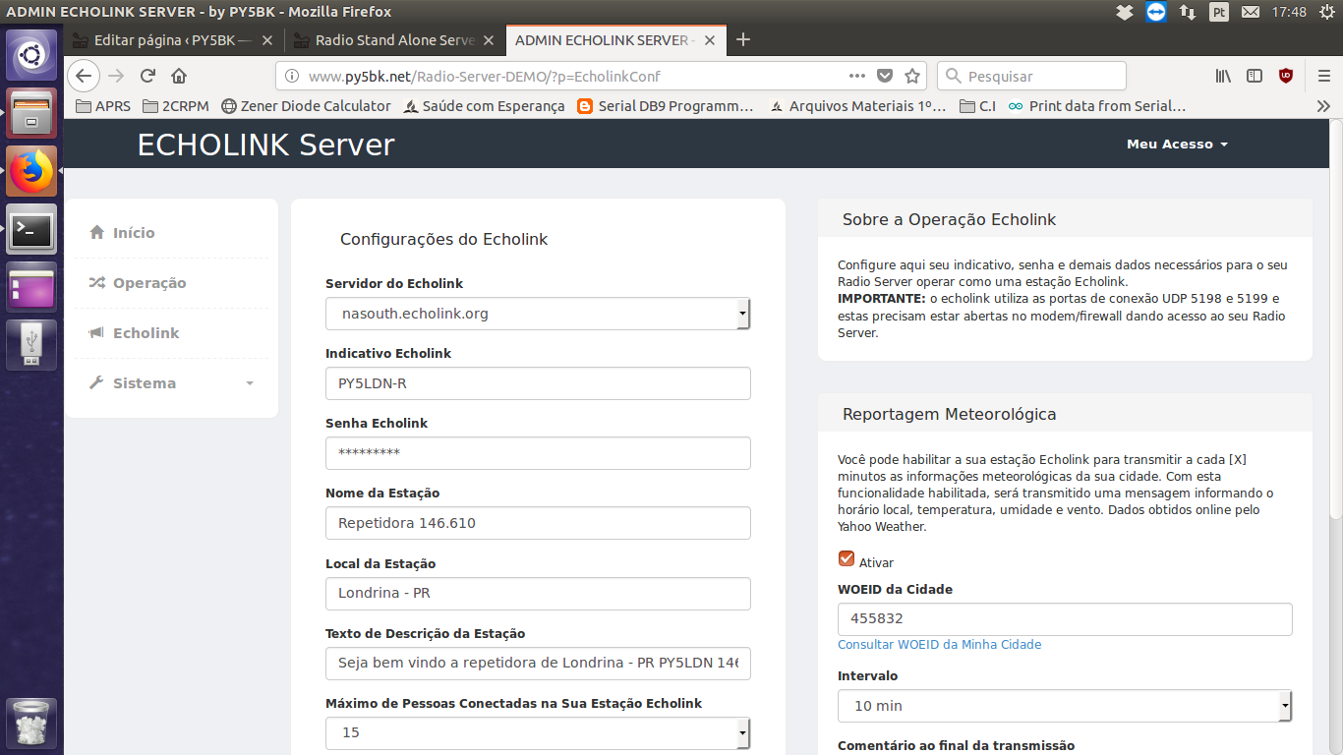Click WOEID da Cidade field
1343x755 pixels.
pos(1065,619)
